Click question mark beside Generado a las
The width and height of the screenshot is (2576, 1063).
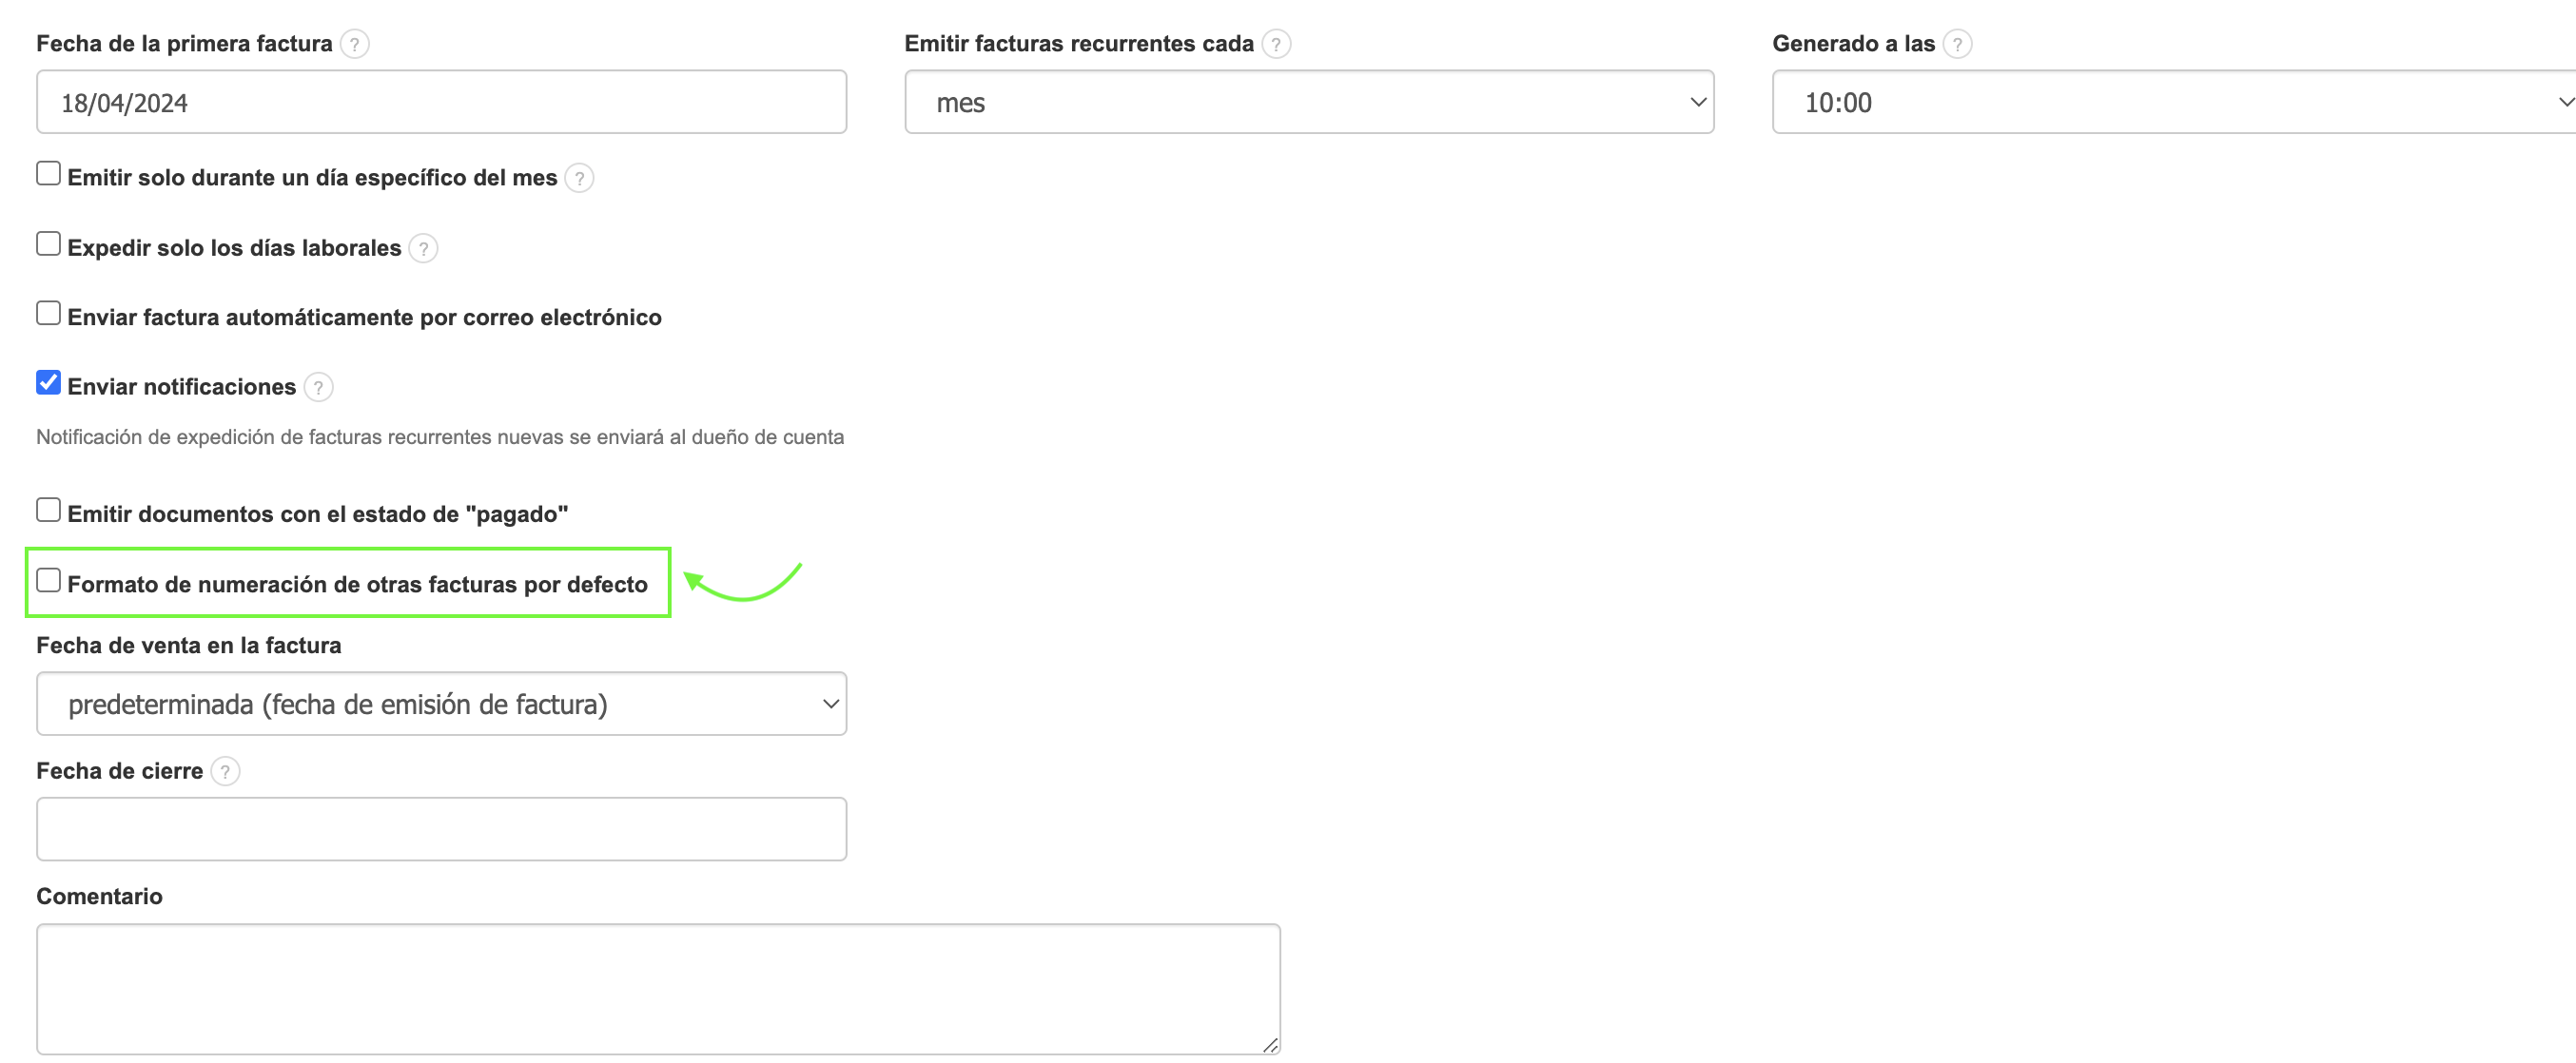[1957, 44]
